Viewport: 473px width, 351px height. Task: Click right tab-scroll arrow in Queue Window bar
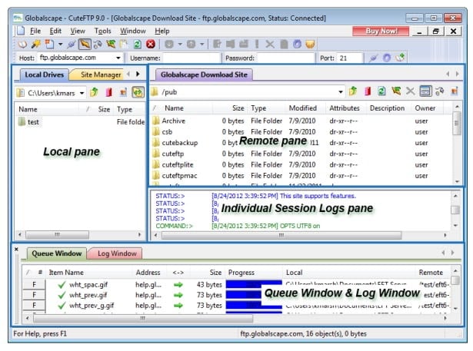[452, 253]
